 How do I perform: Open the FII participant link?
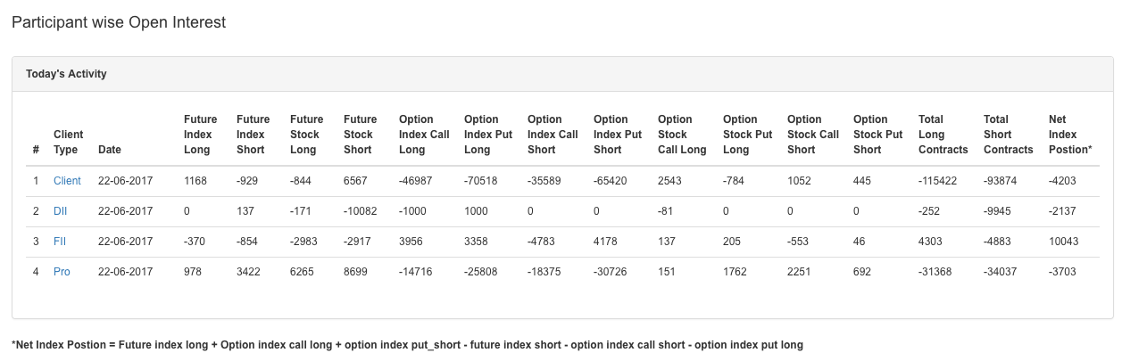pos(61,242)
